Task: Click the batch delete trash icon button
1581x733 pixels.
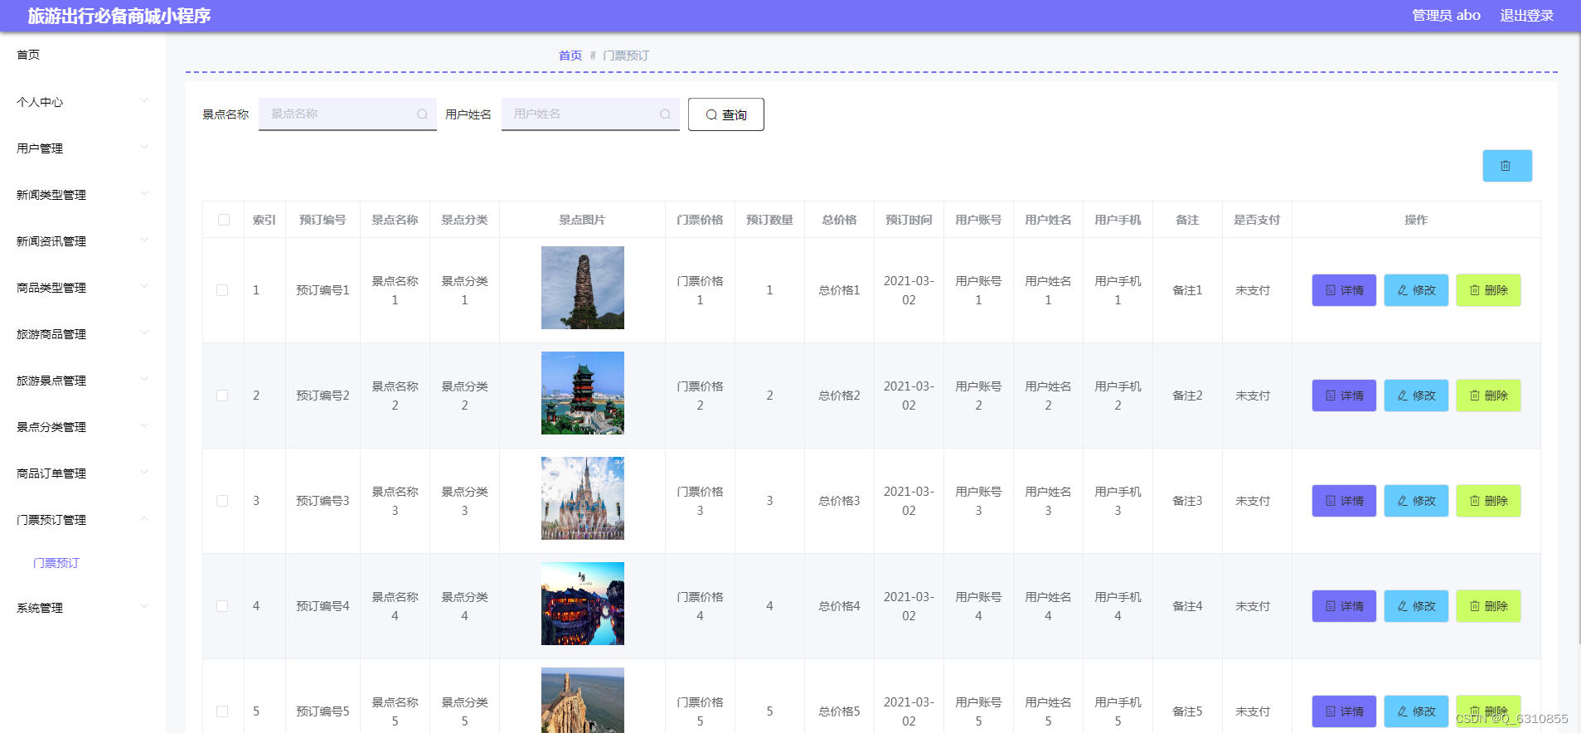Action: tap(1506, 166)
